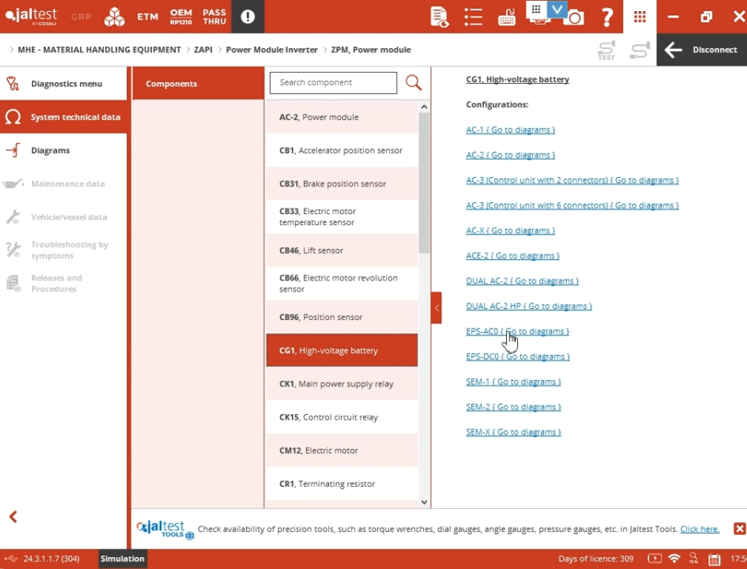Select CB66, Electric motor revolution sensor
Screen dimensions: 747x569
coord(342,283)
